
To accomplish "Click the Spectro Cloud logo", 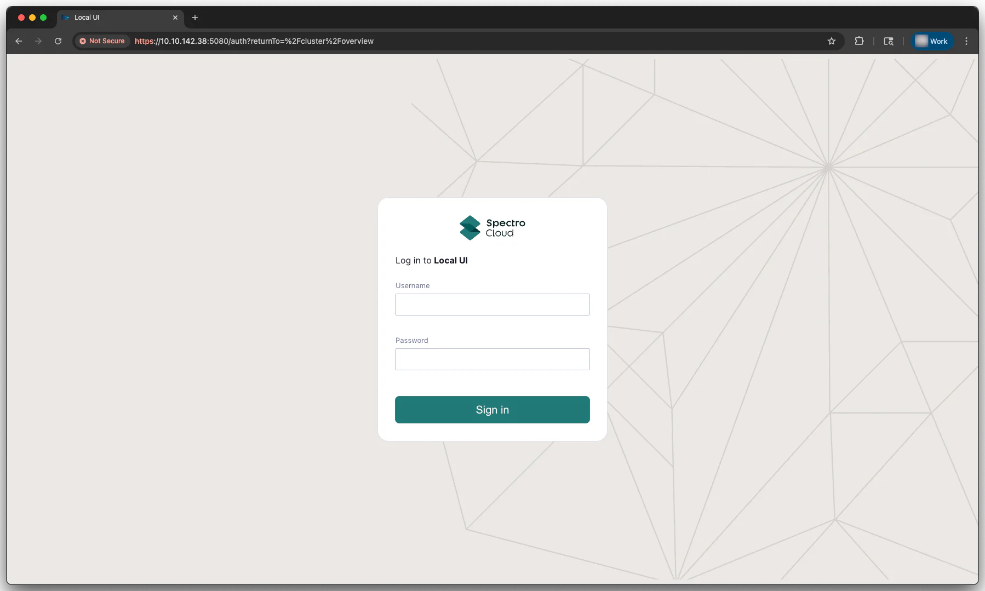I will [x=491, y=227].
